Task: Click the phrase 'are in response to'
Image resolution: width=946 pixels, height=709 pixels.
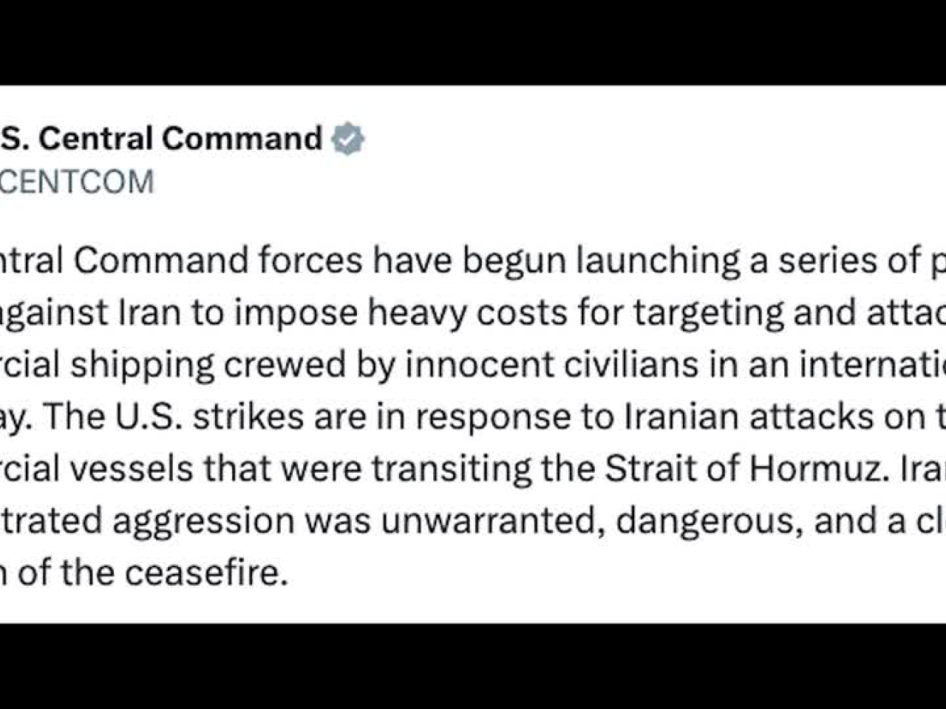Action: point(464,417)
